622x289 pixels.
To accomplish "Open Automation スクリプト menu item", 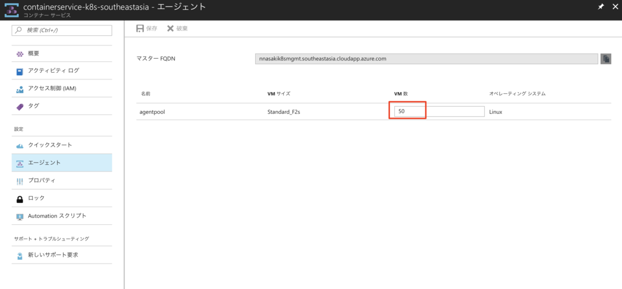I will pos(62,216).
